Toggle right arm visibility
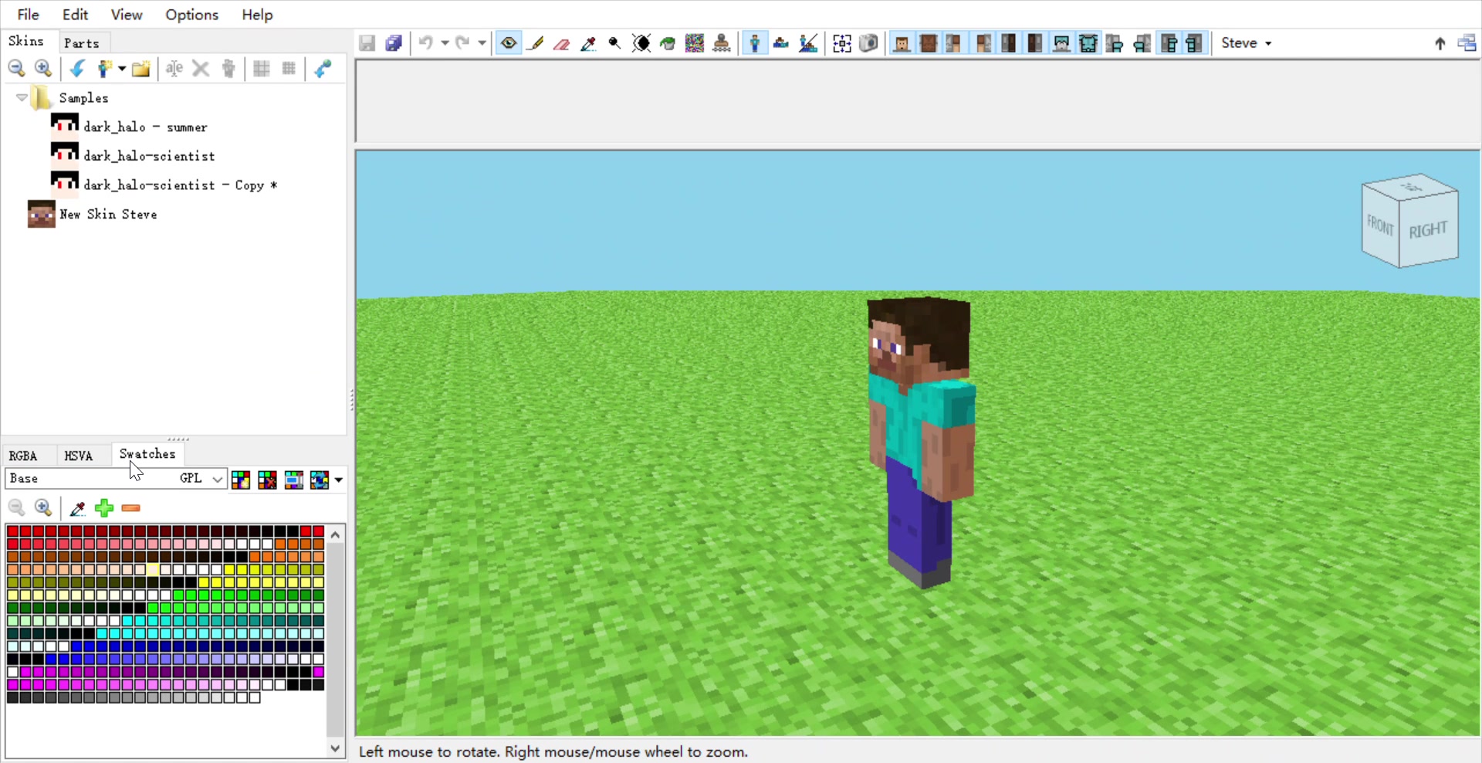The image size is (1482, 763). [x=982, y=43]
